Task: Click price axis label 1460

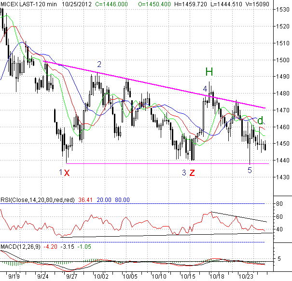Action: click(282, 127)
